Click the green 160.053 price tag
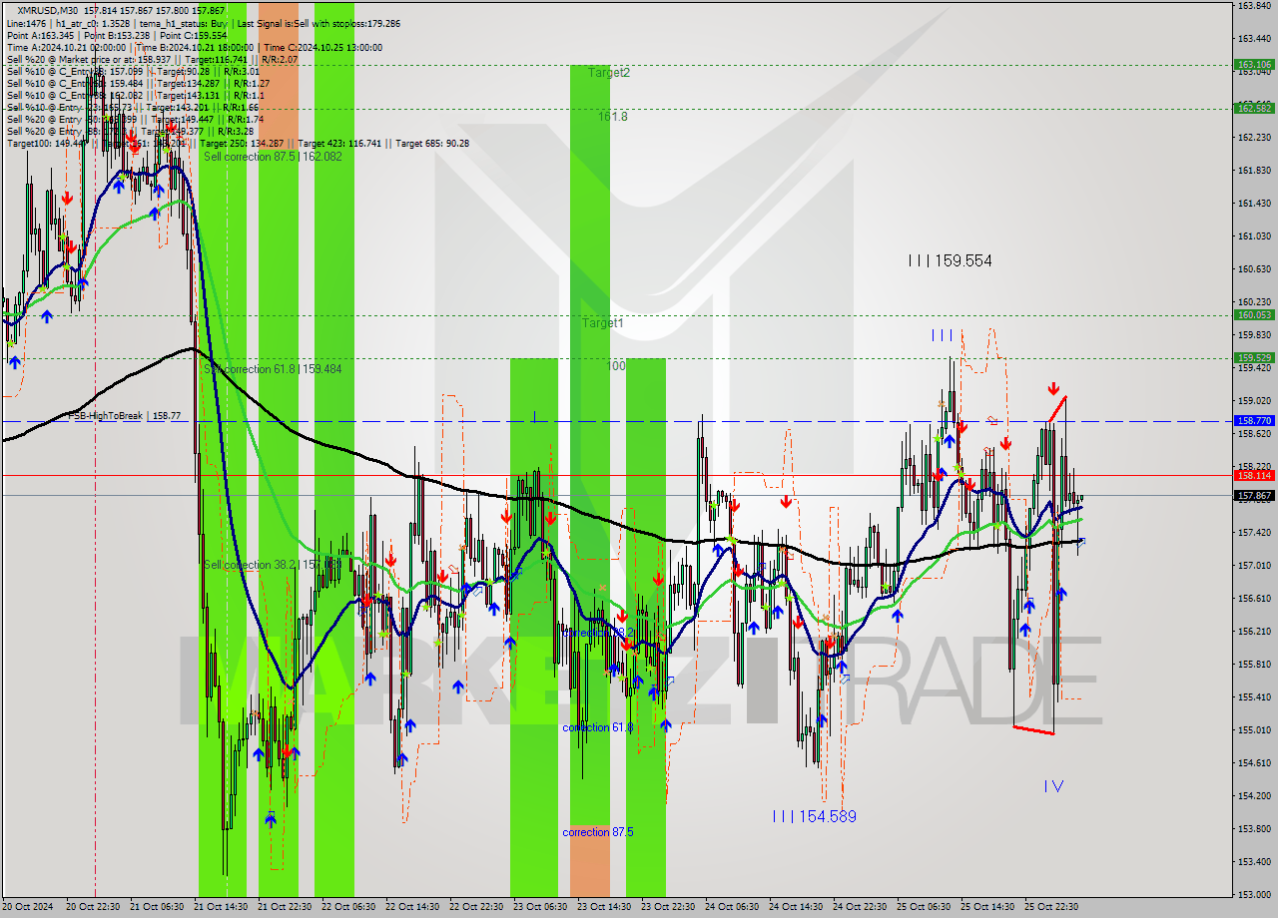 tap(1254, 314)
